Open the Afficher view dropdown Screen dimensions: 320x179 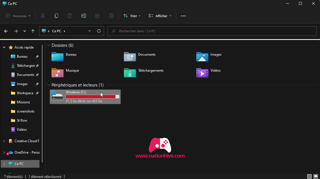pyautogui.click(x=160, y=16)
